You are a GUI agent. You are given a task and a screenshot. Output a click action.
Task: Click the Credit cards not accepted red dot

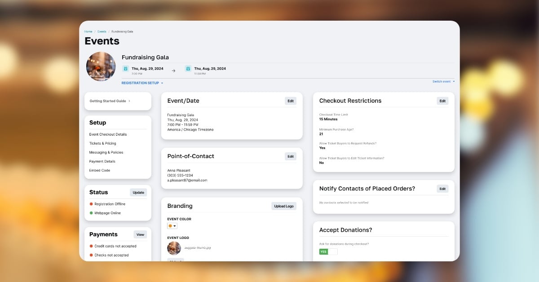pos(91,246)
